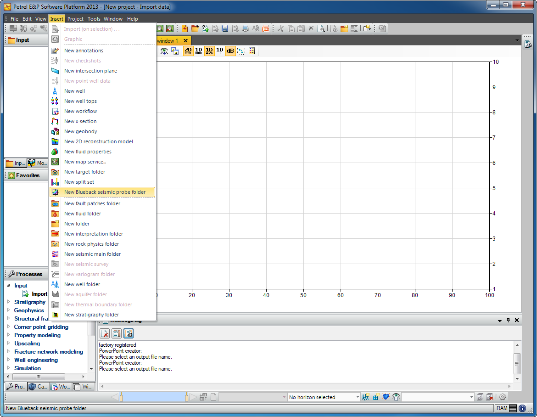Image resolution: width=537 pixels, height=417 pixels.
Task: Click the Save project floppy disk icon
Action: (225, 28)
